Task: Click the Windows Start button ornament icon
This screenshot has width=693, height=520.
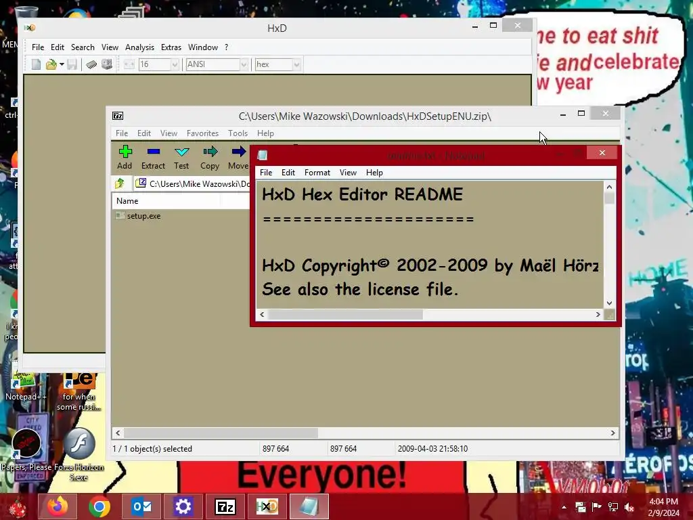Action: (18, 507)
